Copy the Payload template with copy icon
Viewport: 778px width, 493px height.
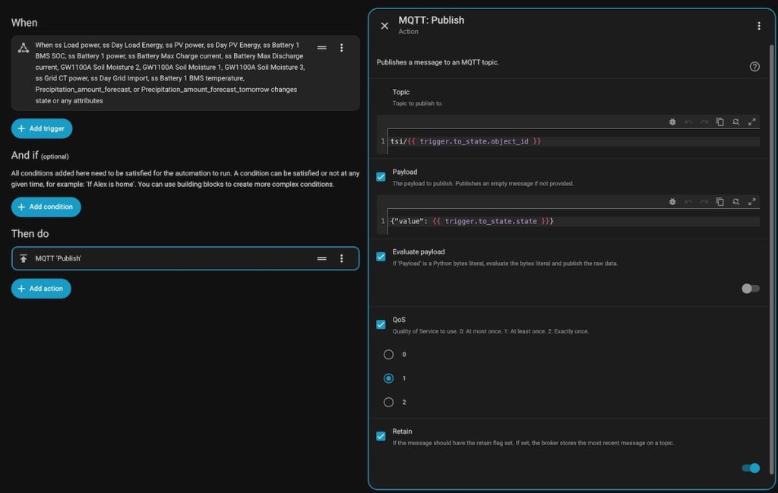[x=719, y=201]
